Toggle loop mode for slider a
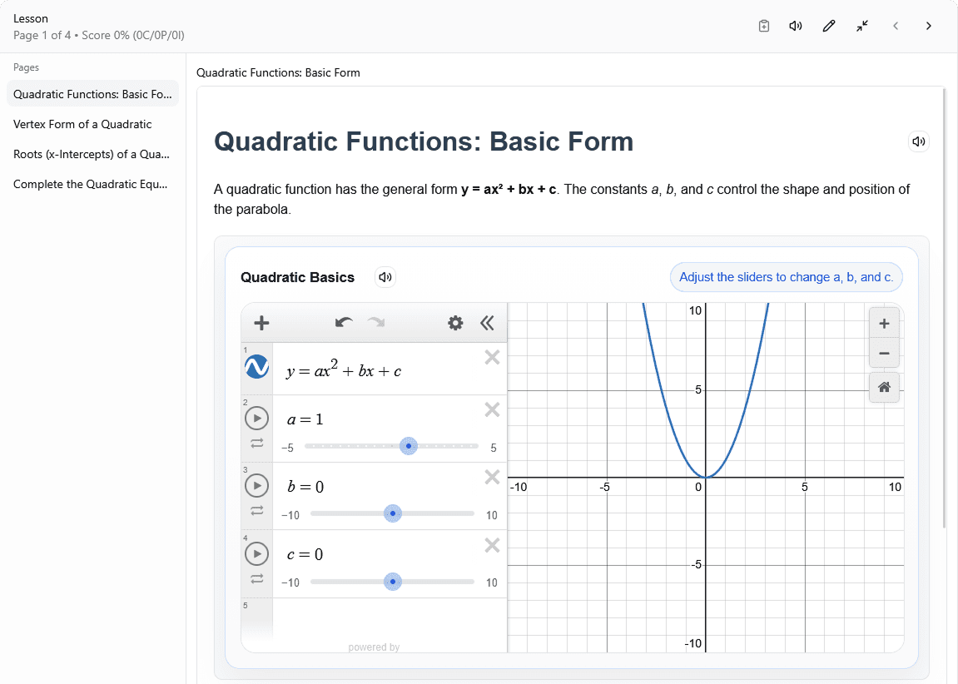This screenshot has width=958, height=684. (x=257, y=443)
